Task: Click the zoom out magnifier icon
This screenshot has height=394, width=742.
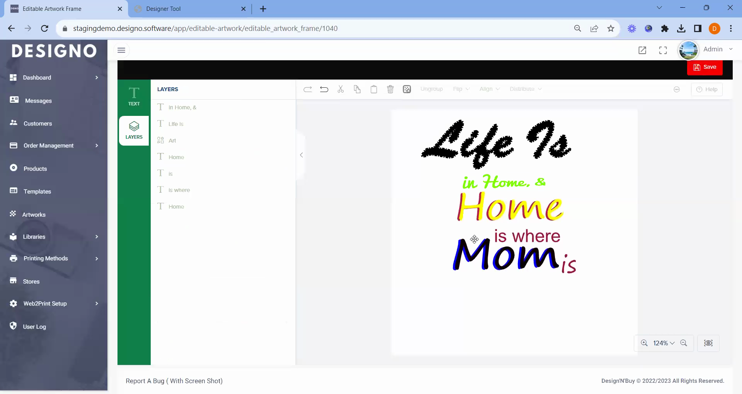Action: pos(684,343)
